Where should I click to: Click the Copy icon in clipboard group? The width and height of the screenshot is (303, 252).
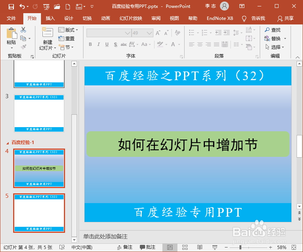point(23,38)
